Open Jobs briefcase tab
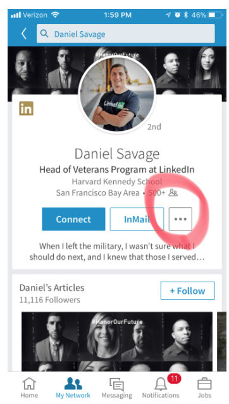Screen dimensions: 229x404 click(x=204, y=387)
